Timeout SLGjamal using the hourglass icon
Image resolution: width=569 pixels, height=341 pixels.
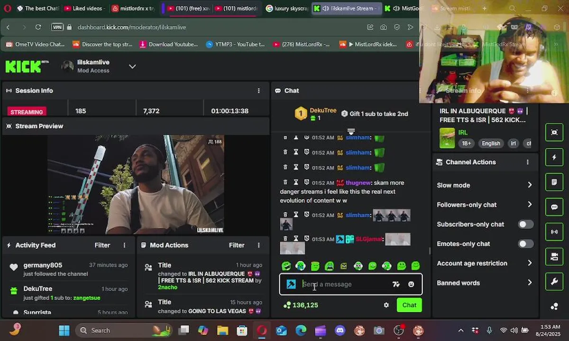coord(296,239)
